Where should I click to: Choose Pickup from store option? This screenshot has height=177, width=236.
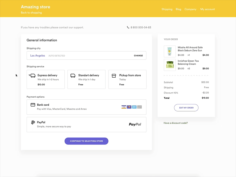(x=127, y=79)
